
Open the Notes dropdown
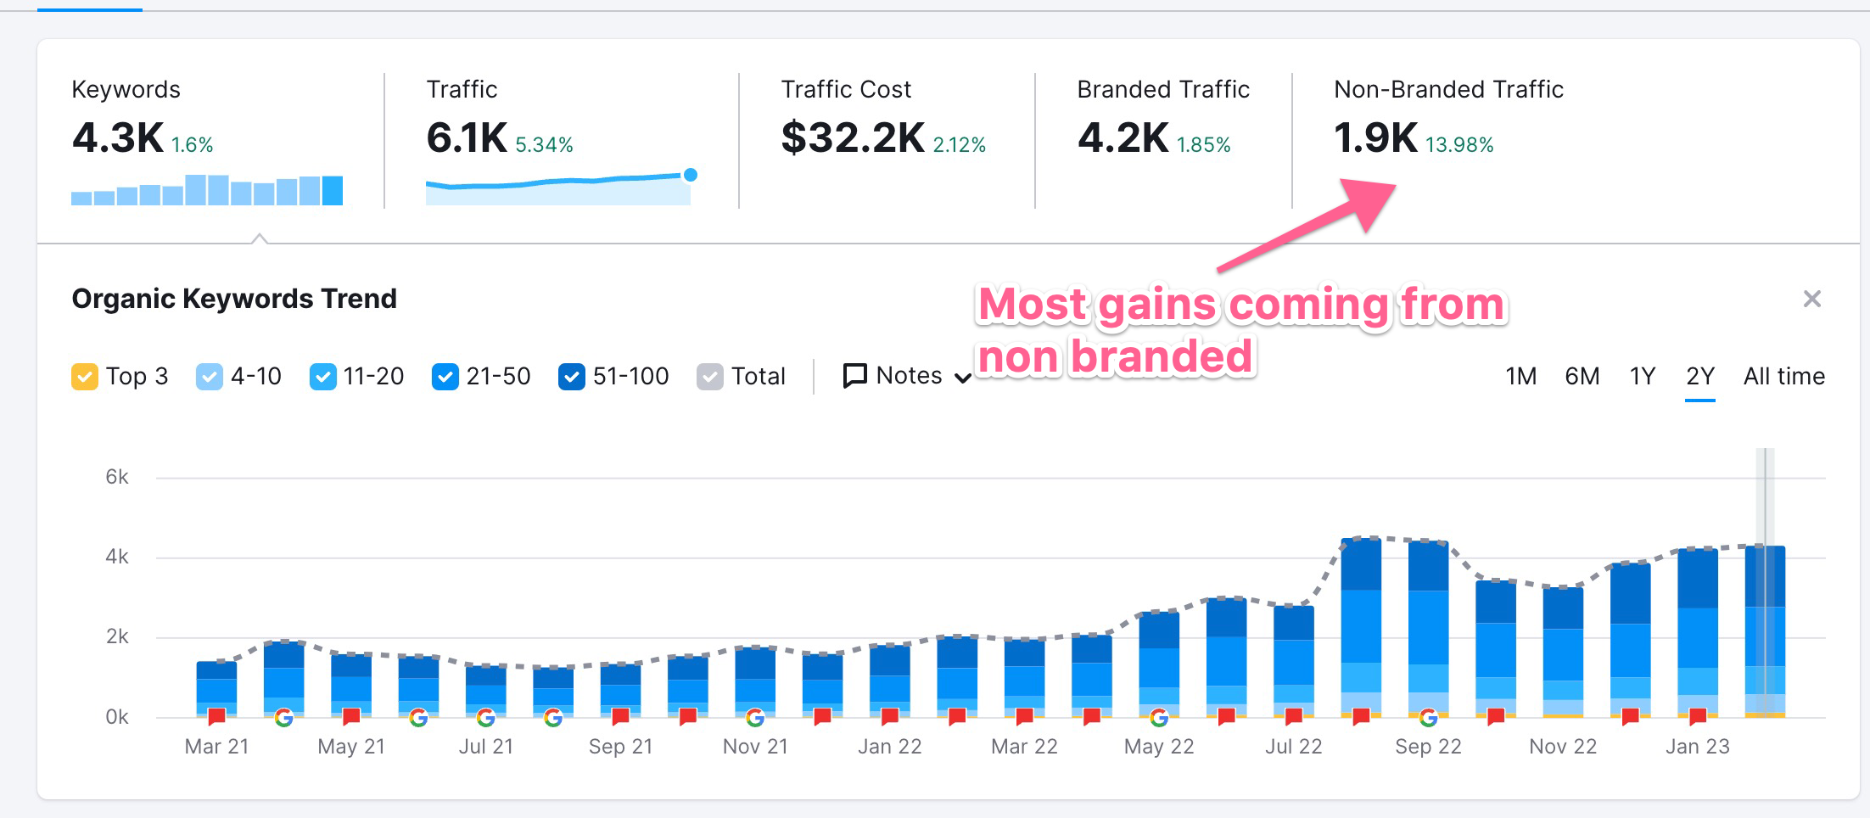click(x=907, y=376)
